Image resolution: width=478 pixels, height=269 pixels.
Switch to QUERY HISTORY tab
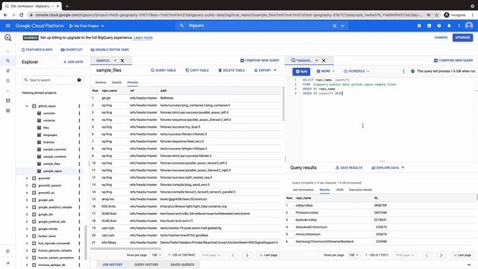click(x=146, y=265)
